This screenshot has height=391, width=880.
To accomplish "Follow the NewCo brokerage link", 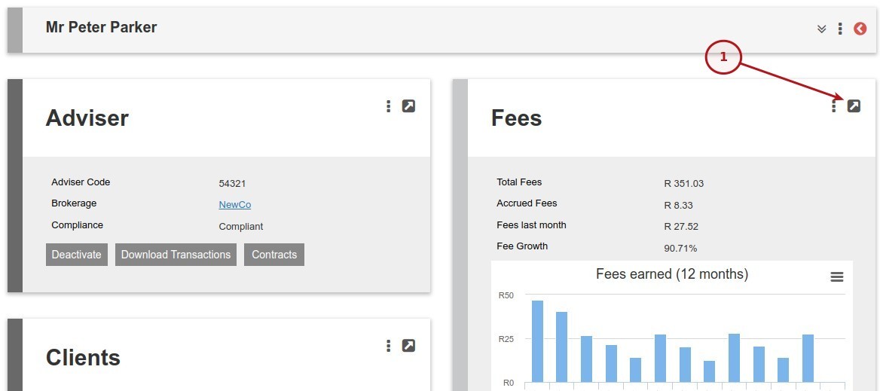I will (x=234, y=205).
